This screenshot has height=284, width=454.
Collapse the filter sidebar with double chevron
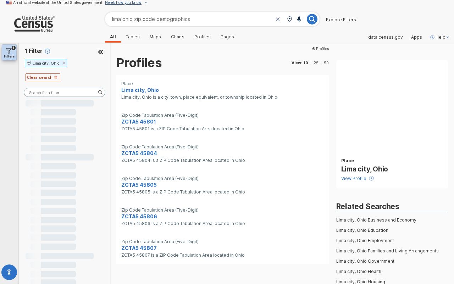[x=101, y=52]
